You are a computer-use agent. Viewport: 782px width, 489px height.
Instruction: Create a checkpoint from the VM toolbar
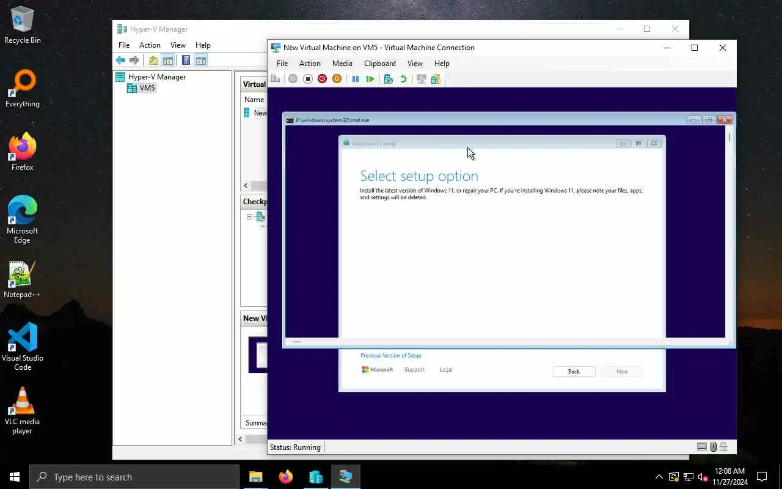[388, 79]
